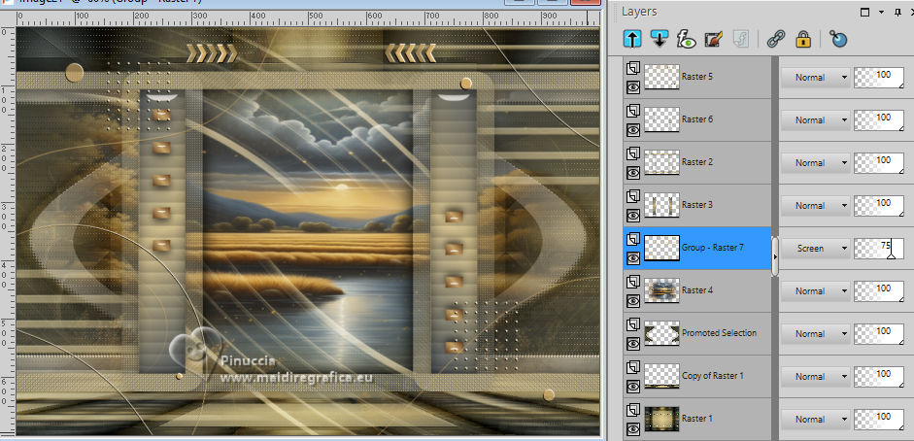Click the opacity field of Raster 5
The image size is (914, 441).
click(879, 77)
